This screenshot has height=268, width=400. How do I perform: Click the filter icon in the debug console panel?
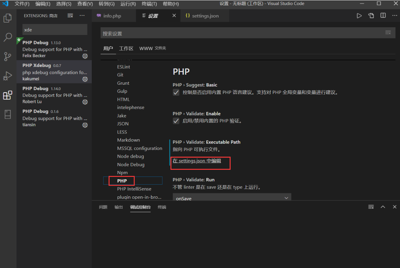[x=371, y=207]
